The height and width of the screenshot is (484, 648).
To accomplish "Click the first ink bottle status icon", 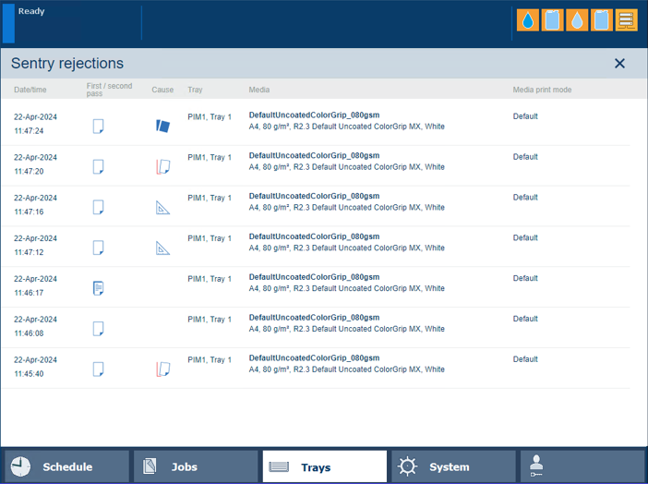I will tap(553, 19).
